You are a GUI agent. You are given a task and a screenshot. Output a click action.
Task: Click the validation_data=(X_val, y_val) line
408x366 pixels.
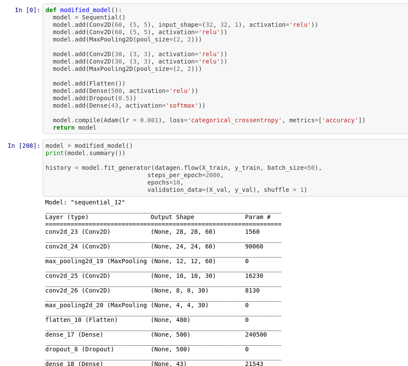(x=227, y=190)
